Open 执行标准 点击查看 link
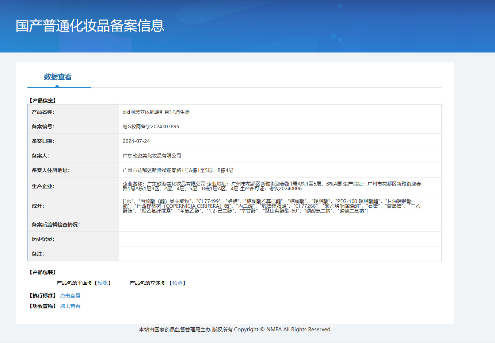This screenshot has width=495, height=343. (x=70, y=296)
